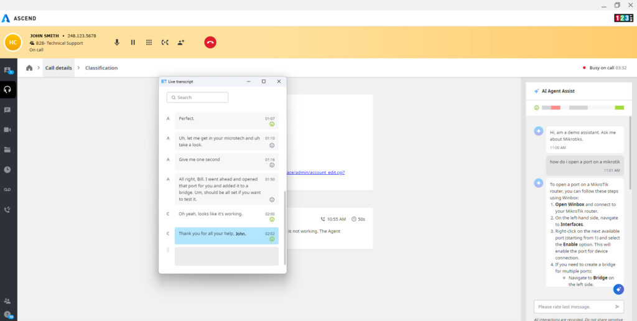Open the video camera sidebar icon
637x321 pixels.
click(x=8, y=129)
